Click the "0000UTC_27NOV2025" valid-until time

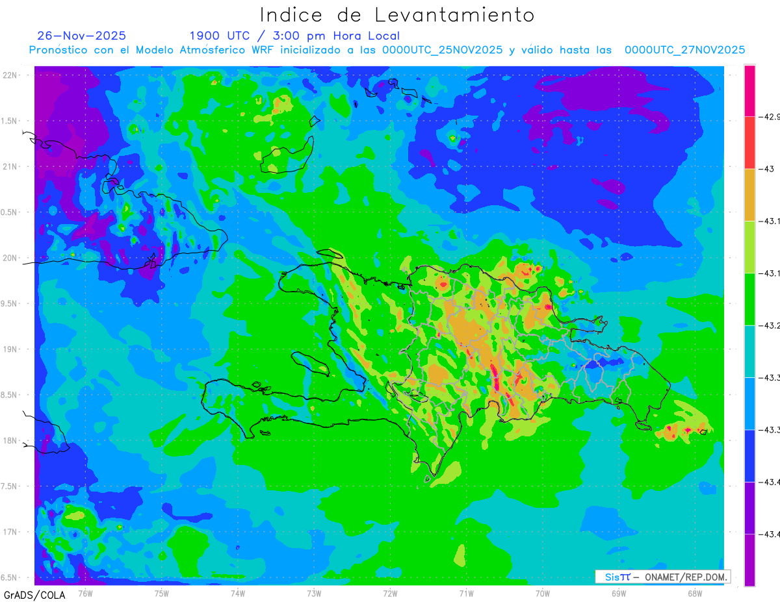[684, 50]
